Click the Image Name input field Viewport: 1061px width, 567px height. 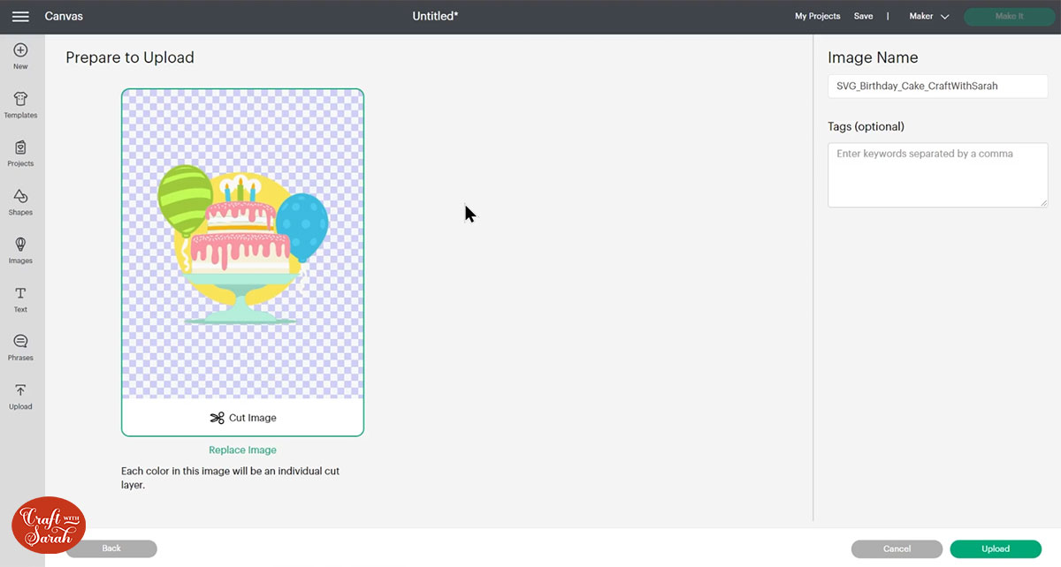coord(938,87)
